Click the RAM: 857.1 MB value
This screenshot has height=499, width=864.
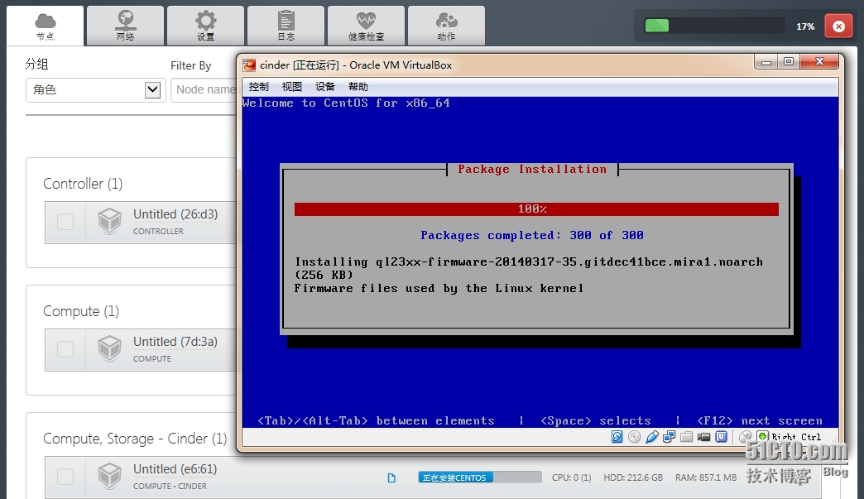tap(706, 477)
